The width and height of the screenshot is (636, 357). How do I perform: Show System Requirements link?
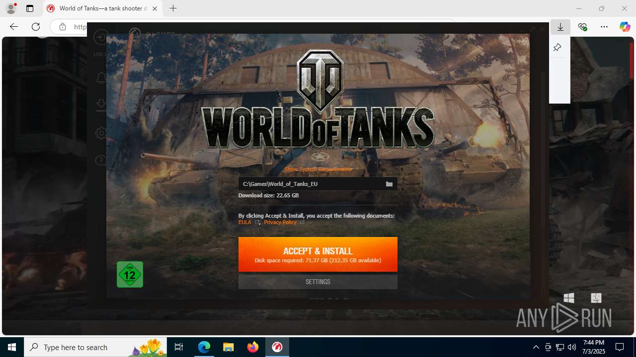318,169
